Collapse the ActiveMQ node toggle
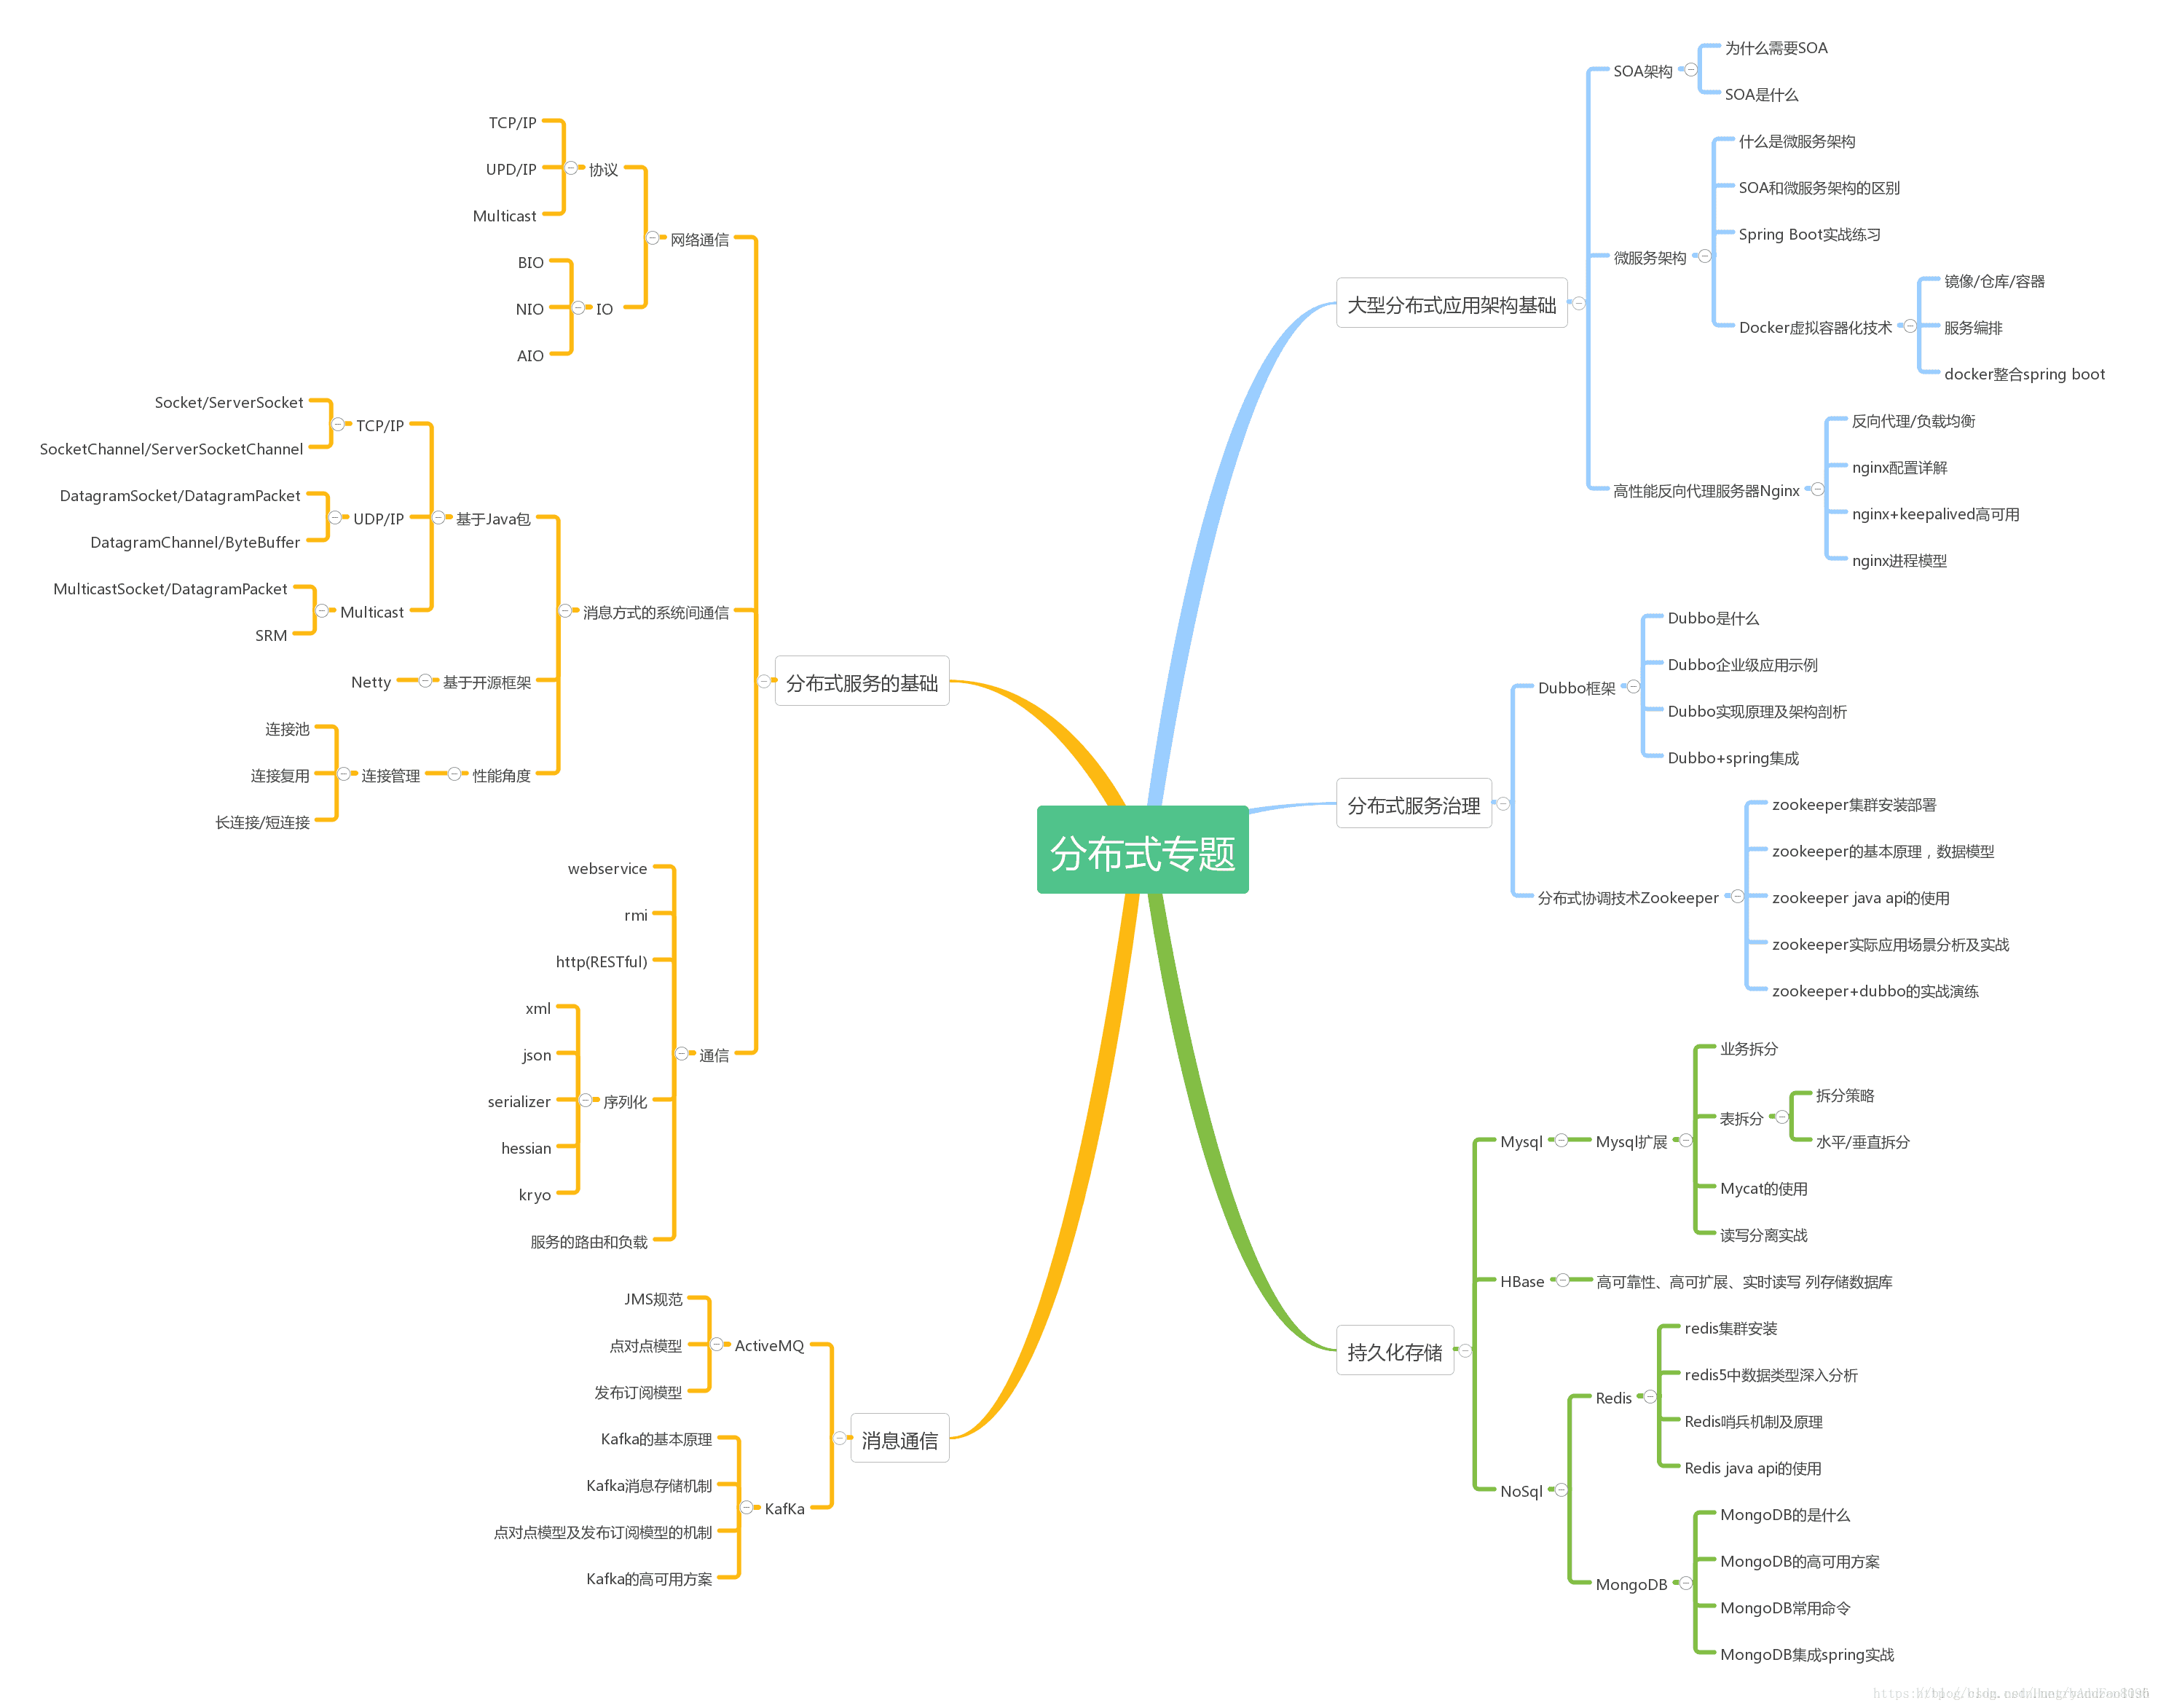Screen dimensions: 2158x1708 point(717,1345)
